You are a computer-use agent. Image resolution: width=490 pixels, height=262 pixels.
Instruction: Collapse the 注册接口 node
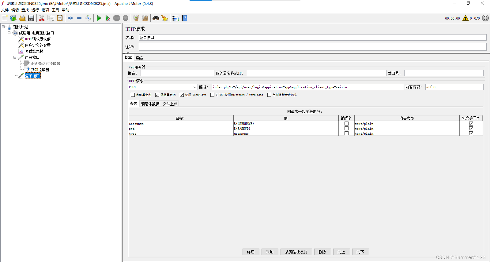click(15, 57)
